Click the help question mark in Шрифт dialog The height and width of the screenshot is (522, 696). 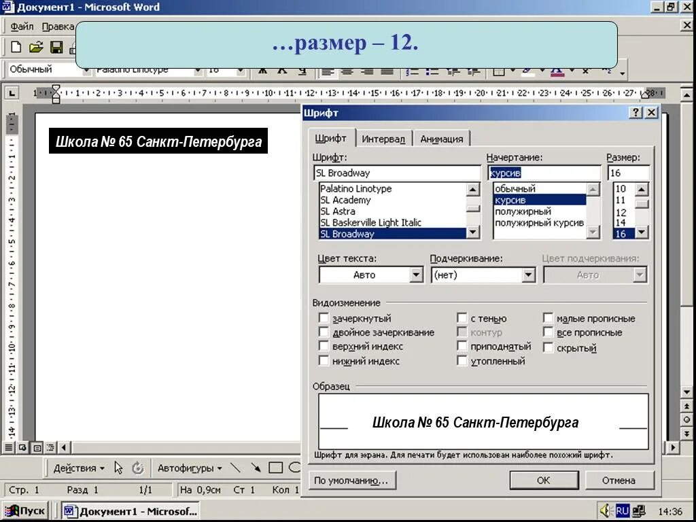pyautogui.click(x=636, y=112)
